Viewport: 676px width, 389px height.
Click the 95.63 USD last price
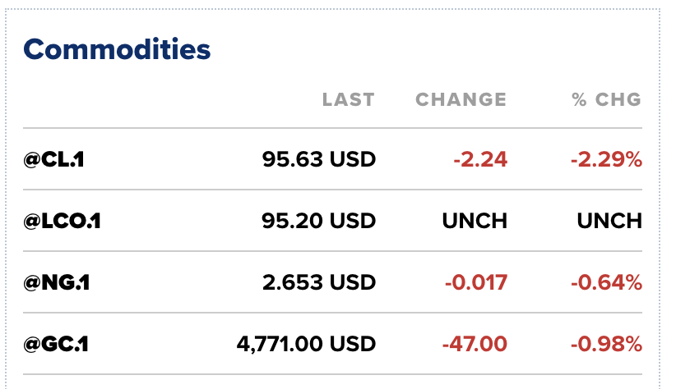[319, 160]
